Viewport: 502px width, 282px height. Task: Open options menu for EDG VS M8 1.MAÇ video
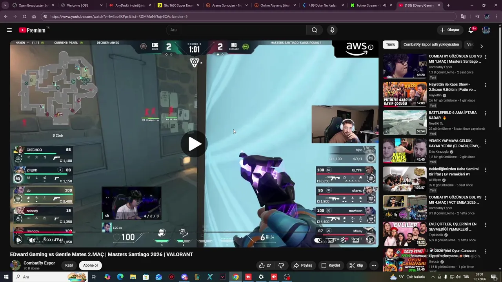pos(486,57)
